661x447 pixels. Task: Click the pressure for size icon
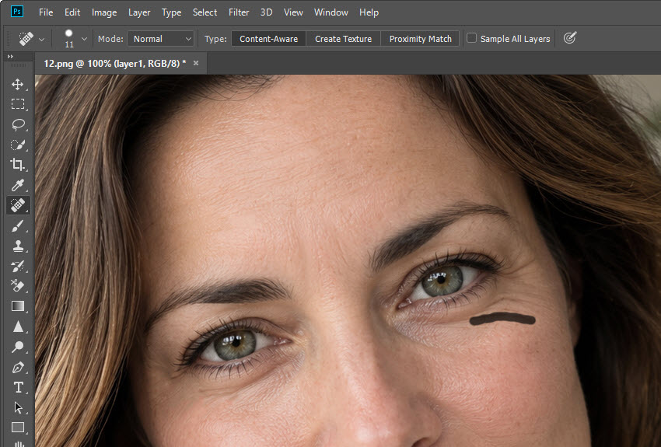569,38
